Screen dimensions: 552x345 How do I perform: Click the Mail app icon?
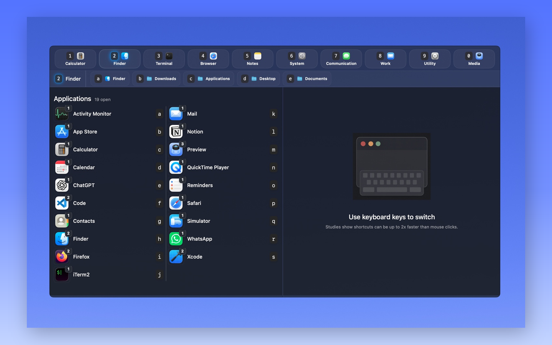tap(176, 114)
